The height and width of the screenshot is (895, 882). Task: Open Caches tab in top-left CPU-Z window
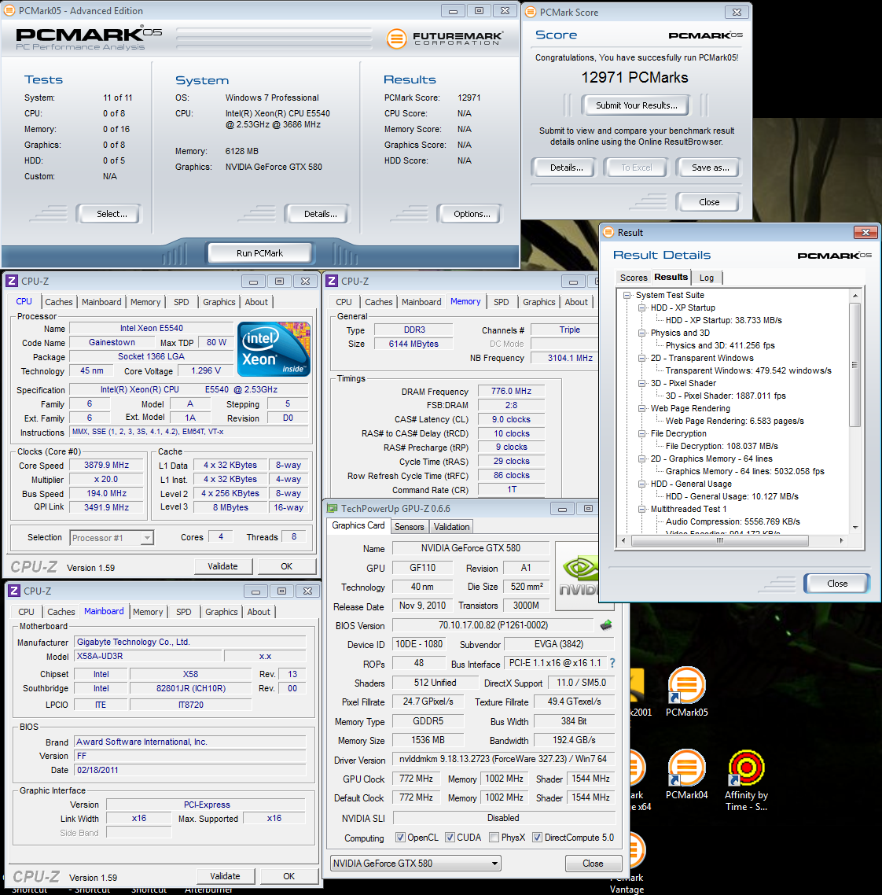tap(59, 302)
